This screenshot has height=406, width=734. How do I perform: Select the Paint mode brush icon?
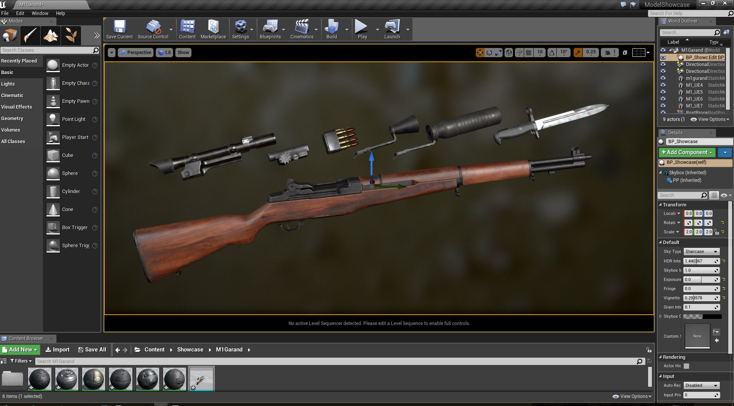30,36
